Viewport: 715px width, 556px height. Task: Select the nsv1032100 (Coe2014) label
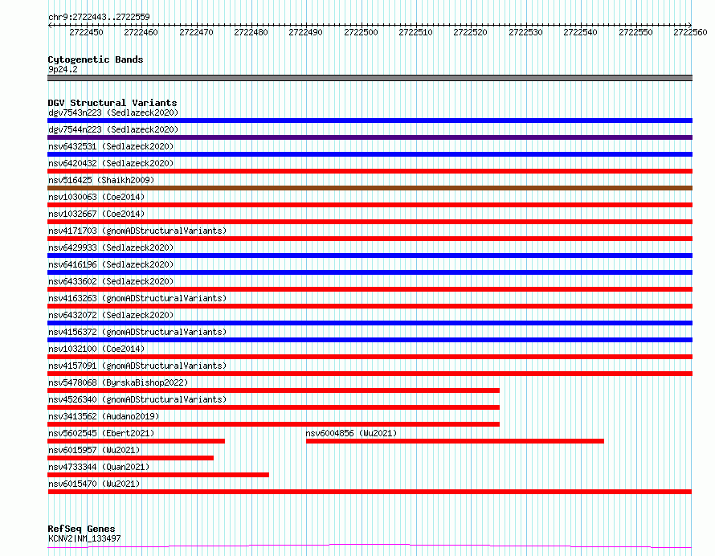(96, 349)
